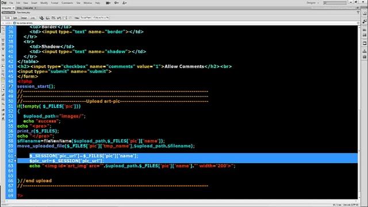
Task: Click the </table> tag on line 42
Action: 28,62
